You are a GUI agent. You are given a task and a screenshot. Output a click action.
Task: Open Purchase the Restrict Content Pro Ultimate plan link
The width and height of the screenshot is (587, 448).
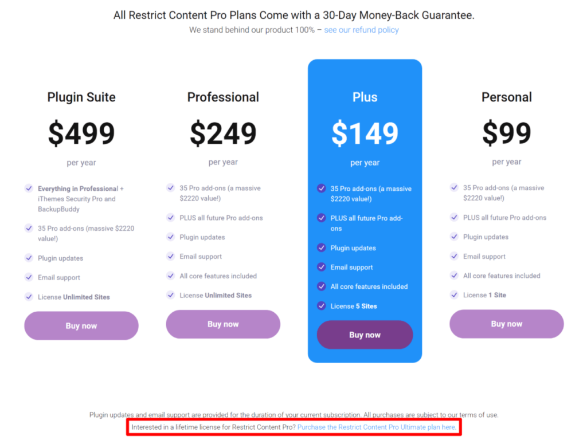point(377,427)
